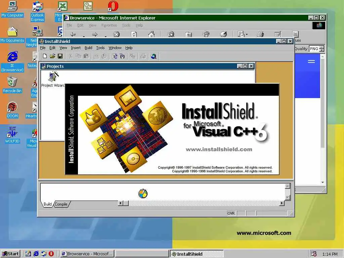This screenshot has width=344, height=258.
Task: Click the Forward arrow in Internet Explorer toolbar
Action: point(94,34)
